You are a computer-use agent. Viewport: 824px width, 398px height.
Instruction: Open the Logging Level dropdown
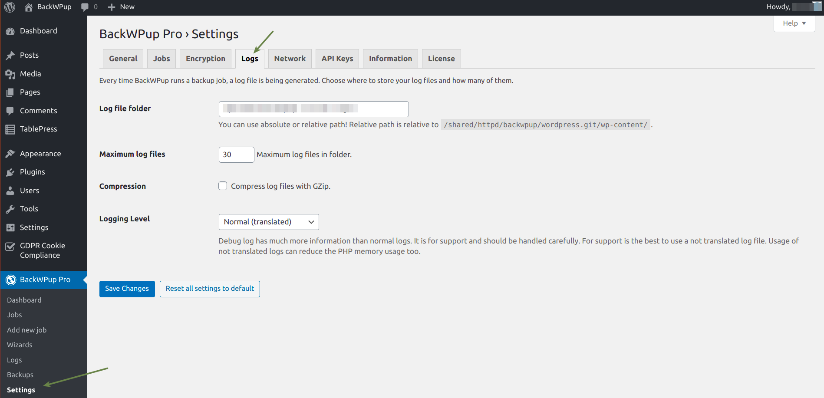pos(269,222)
